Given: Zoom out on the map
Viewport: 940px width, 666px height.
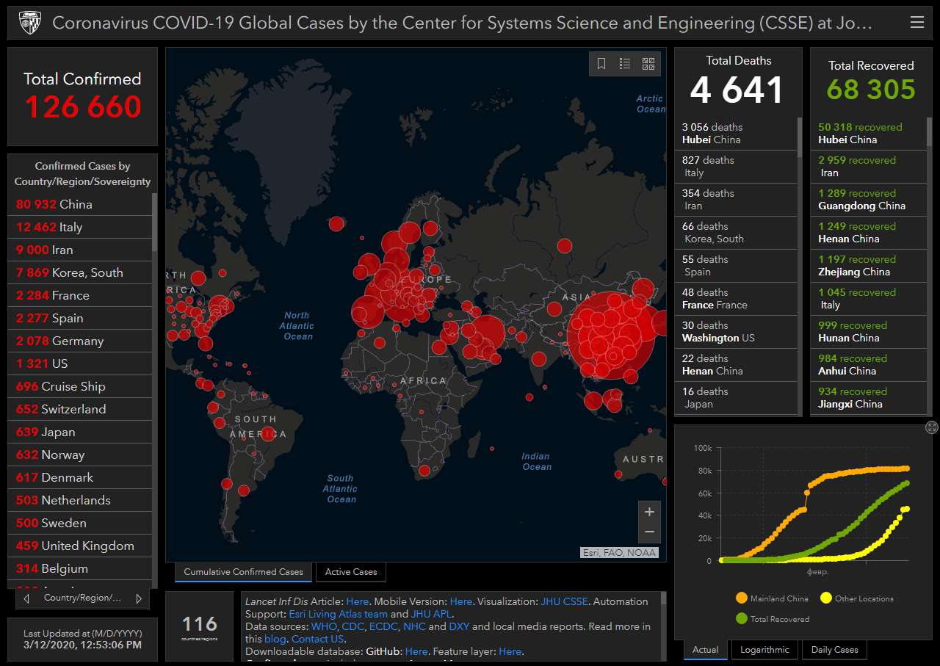Looking at the screenshot, I should pos(649,532).
